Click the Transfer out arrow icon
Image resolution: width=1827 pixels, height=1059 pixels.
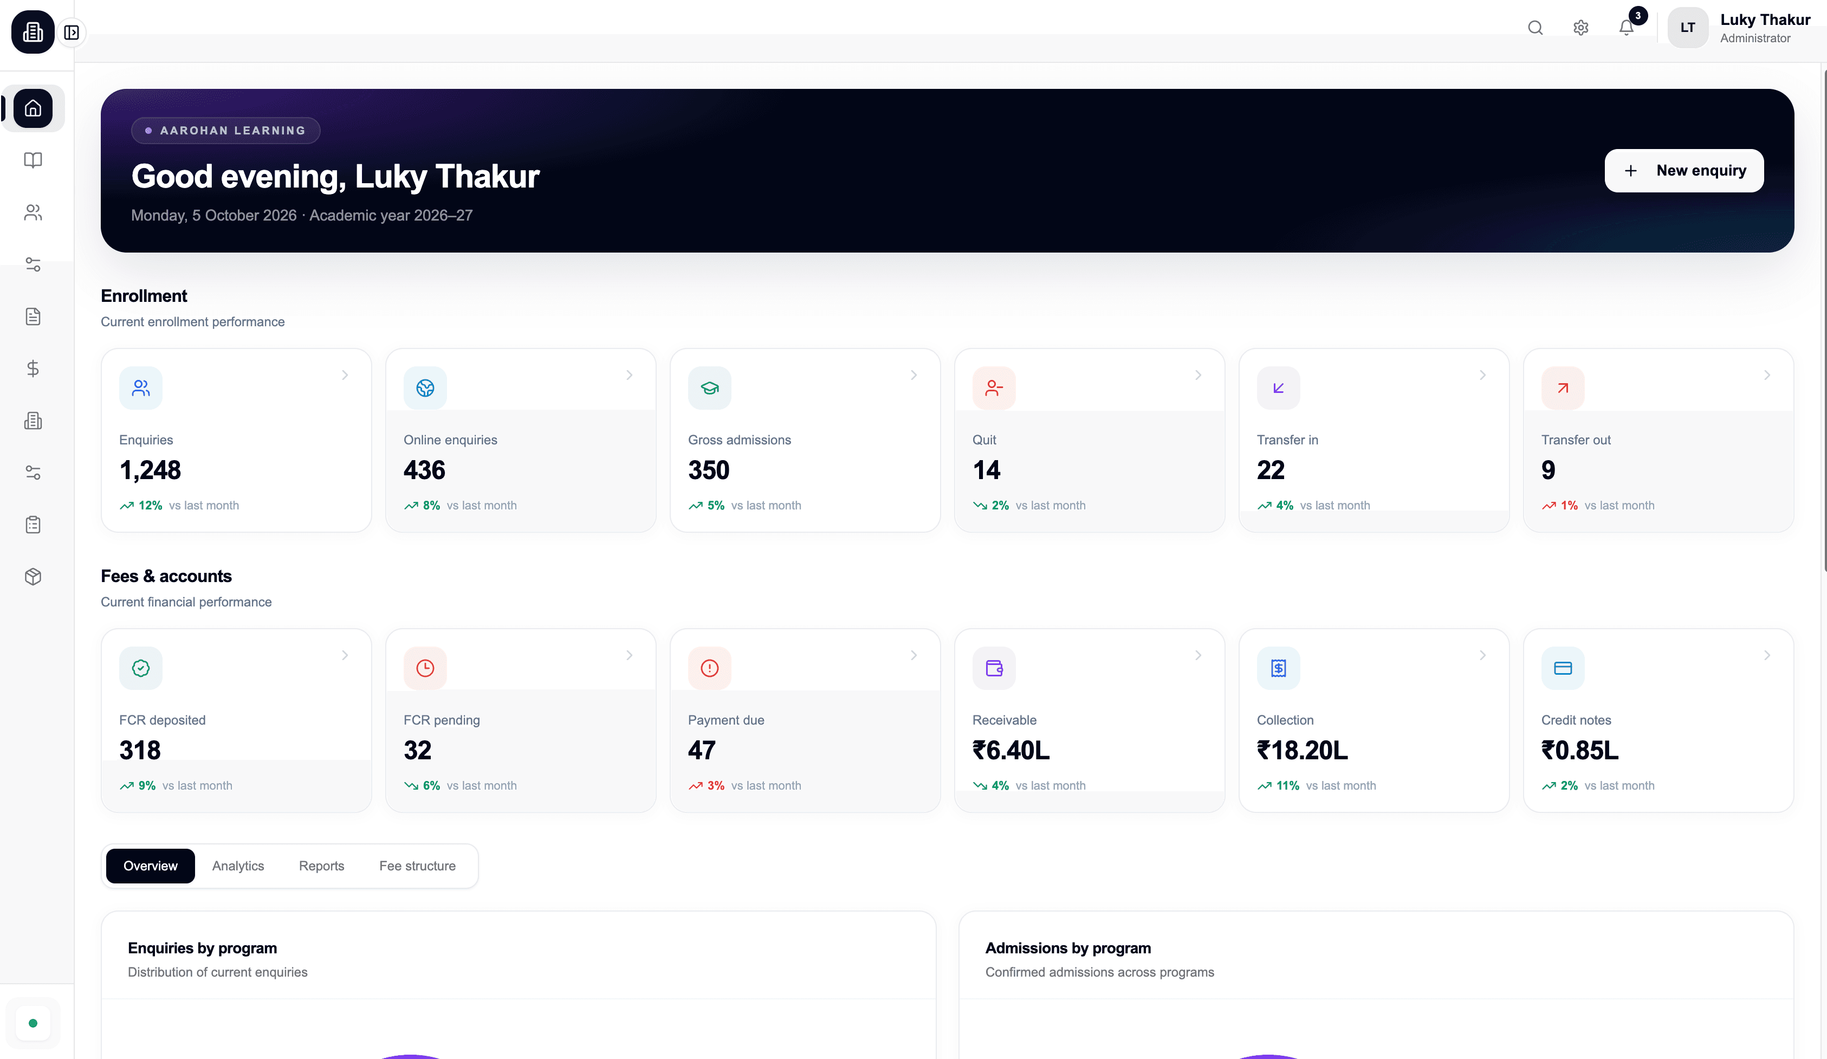click(x=1563, y=388)
